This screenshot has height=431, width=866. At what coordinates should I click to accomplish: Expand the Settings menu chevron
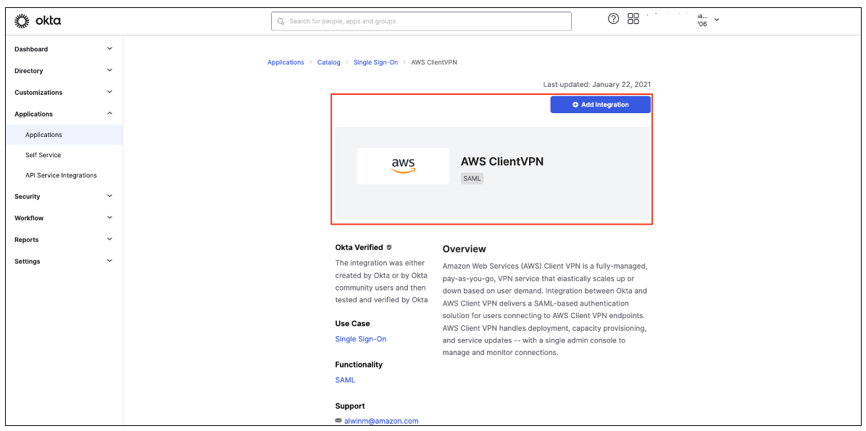[x=109, y=261]
